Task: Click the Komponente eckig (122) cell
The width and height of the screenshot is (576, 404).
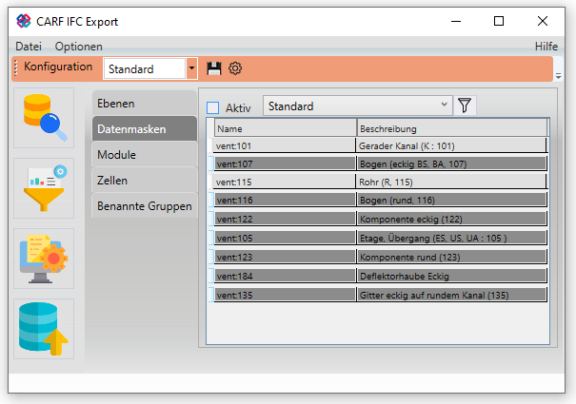Action: 452,219
